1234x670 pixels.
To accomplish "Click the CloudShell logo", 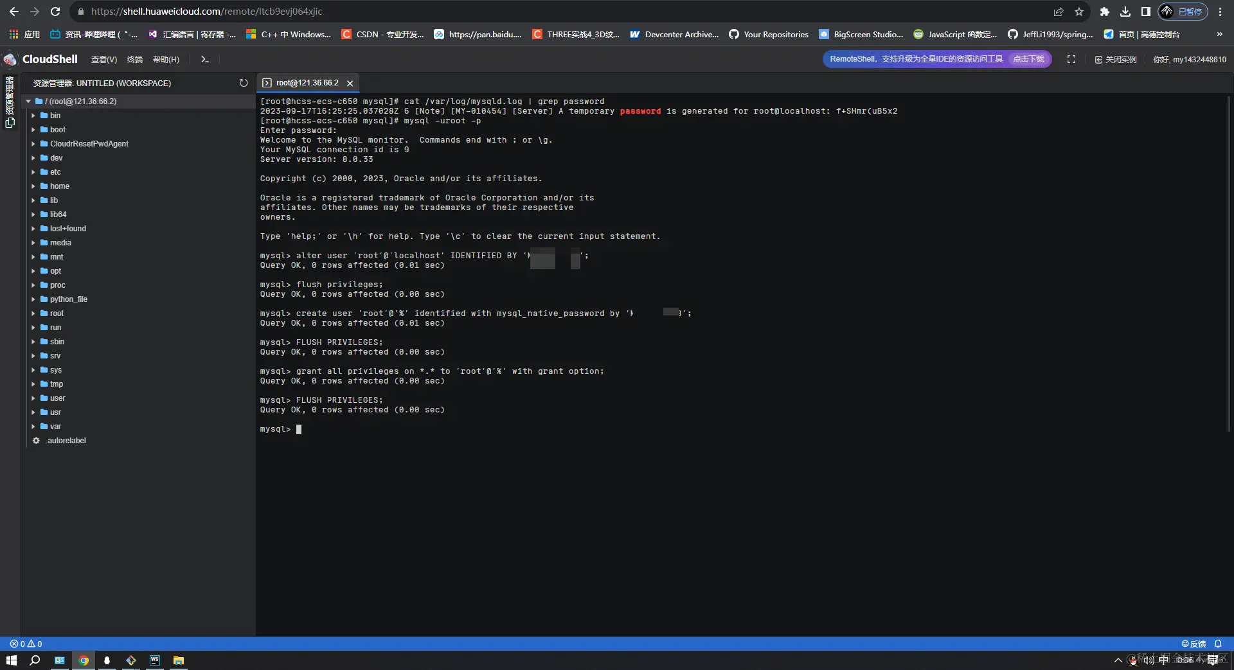I will pos(10,59).
